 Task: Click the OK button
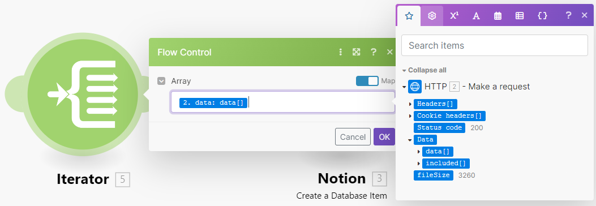[384, 137]
